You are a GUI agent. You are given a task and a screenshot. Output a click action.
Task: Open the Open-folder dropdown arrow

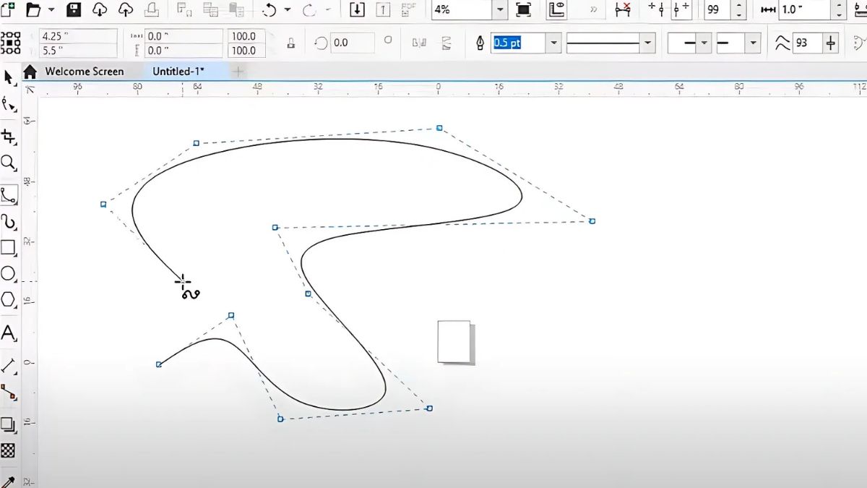click(51, 9)
